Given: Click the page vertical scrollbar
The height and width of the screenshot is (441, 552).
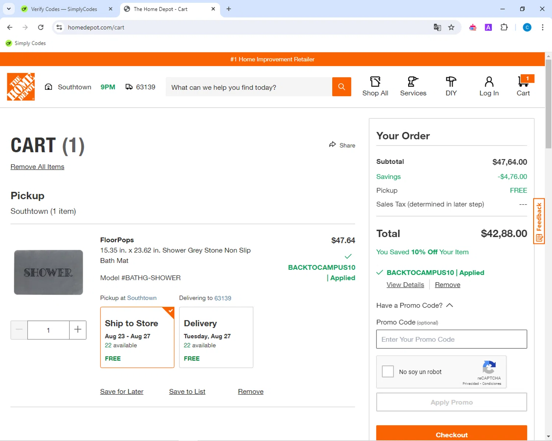Looking at the screenshot, I should (x=548, y=104).
